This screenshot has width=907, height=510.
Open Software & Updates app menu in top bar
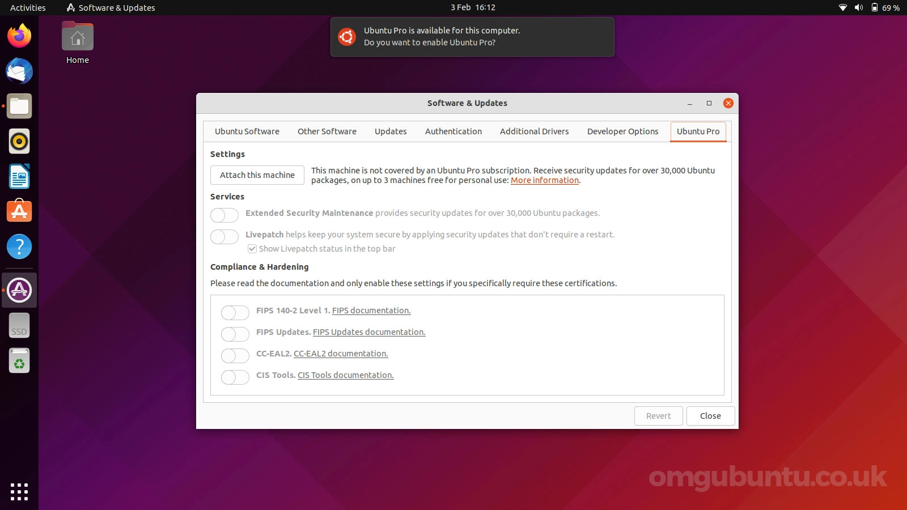coord(111,7)
